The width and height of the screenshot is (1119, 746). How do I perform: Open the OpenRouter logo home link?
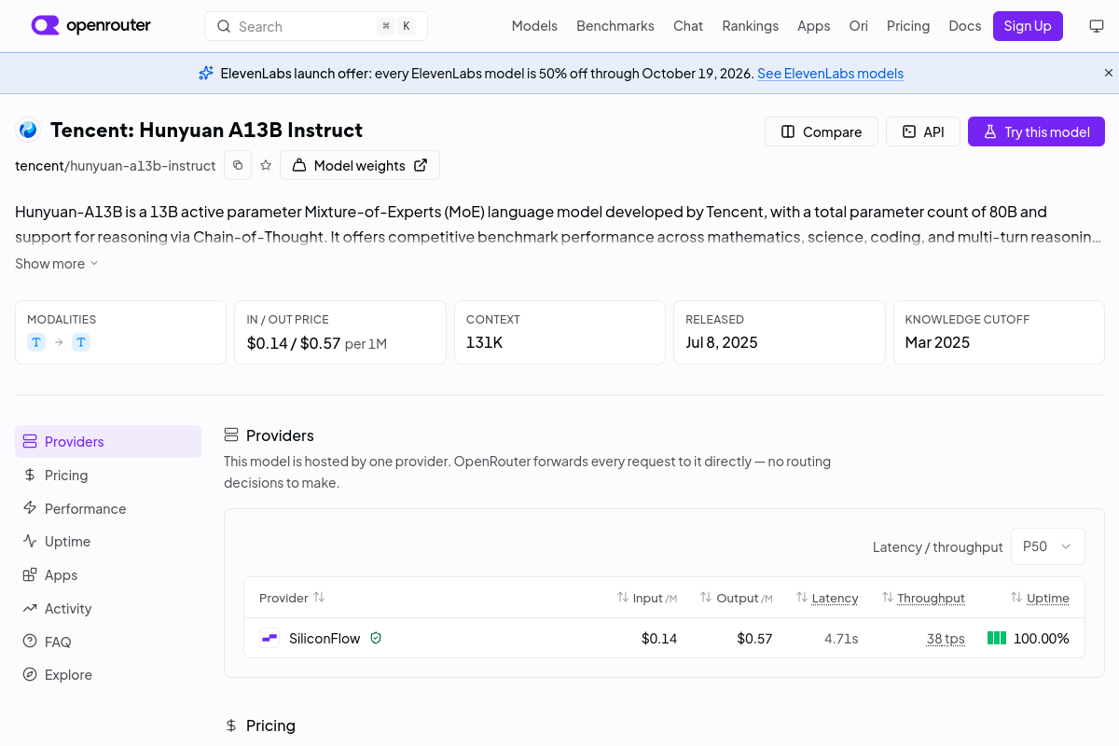point(90,26)
